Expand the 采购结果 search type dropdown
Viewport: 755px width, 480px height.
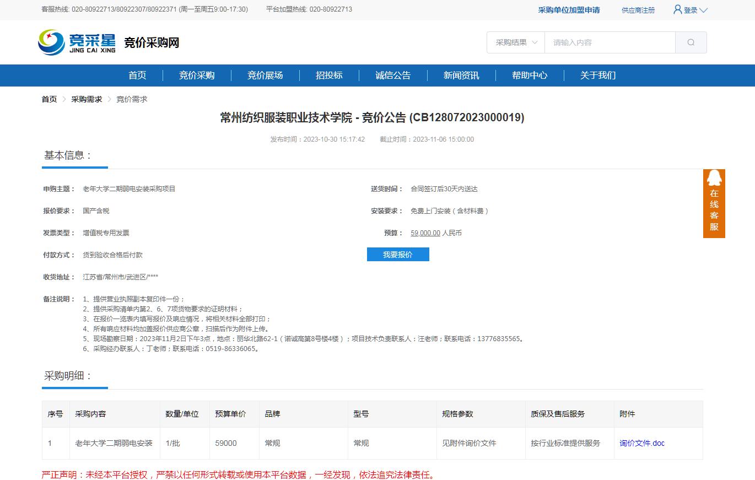pos(516,42)
